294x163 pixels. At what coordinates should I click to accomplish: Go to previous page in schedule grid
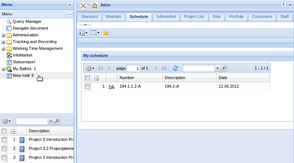click(x=108, y=68)
